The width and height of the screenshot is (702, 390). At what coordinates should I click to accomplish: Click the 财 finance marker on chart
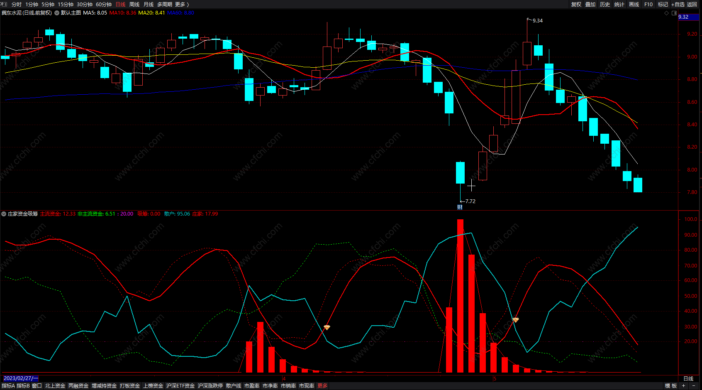tap(460, 207)
